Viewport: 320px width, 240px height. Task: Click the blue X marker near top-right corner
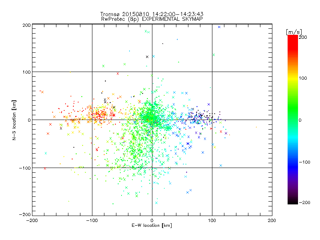pyautogui.click(x=219, y=27)
